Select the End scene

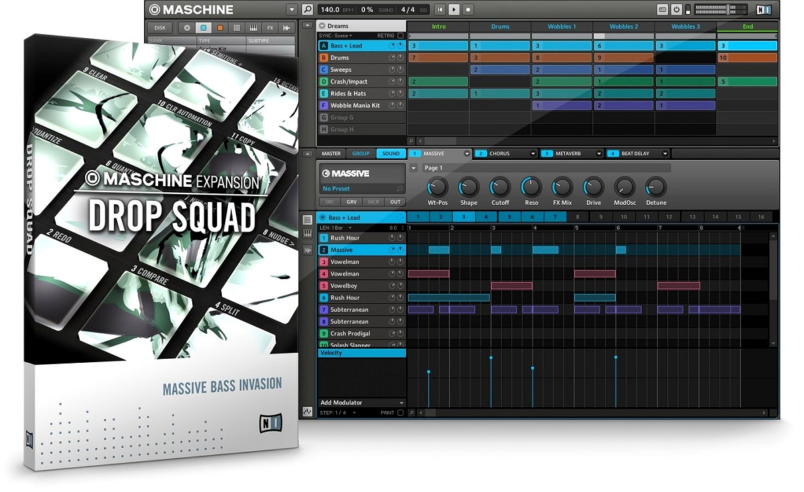click(x=747, y=27)
